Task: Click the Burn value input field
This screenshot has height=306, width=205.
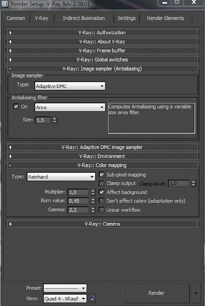Action: [78, 201]
